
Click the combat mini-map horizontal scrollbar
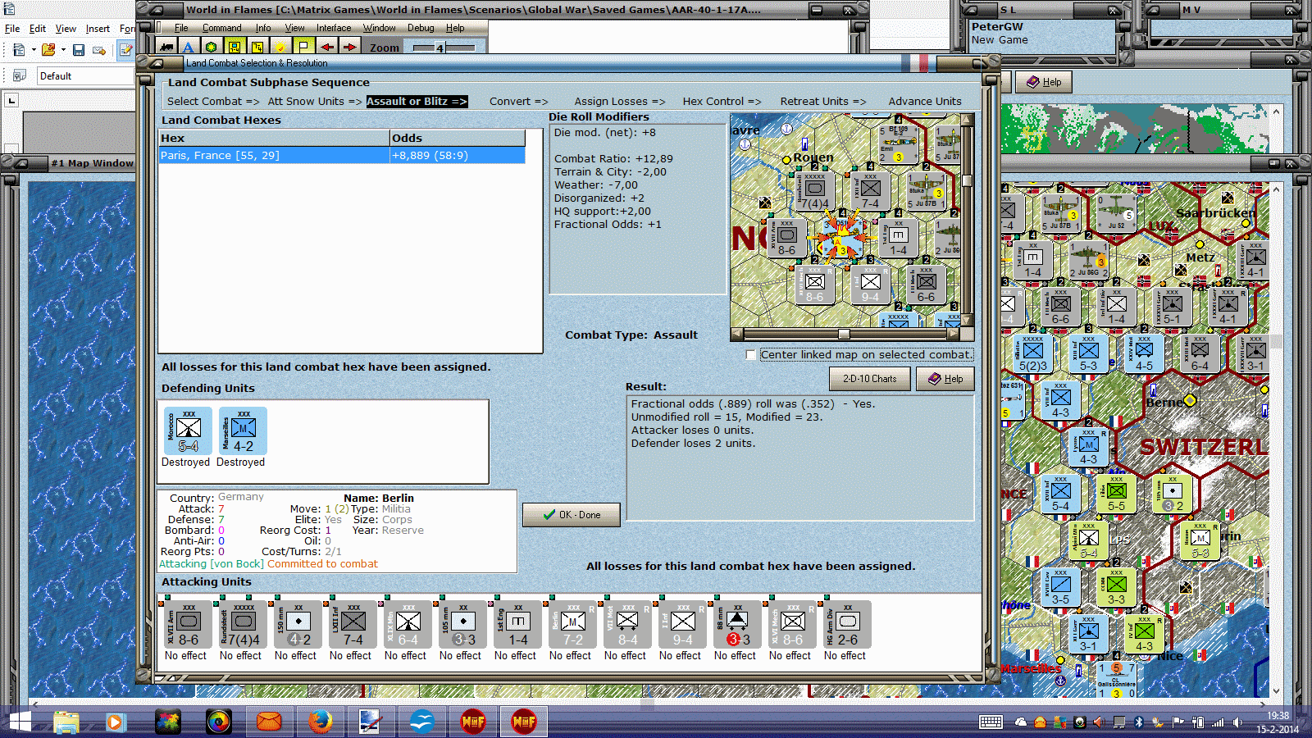845,334
